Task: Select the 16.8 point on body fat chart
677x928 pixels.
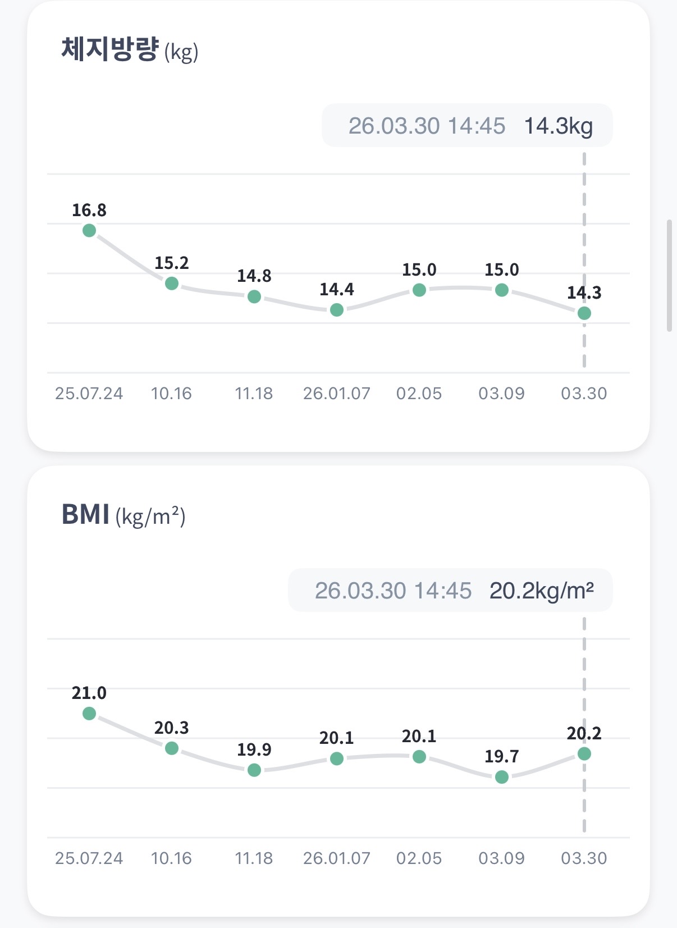Action: (x=89, y=230)
